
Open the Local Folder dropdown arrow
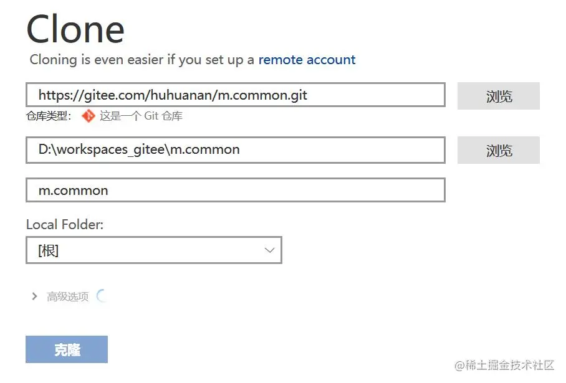(269, 250)
